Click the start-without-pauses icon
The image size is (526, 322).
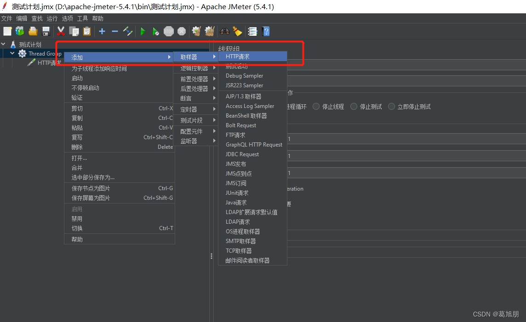click(x=155, y=31)
